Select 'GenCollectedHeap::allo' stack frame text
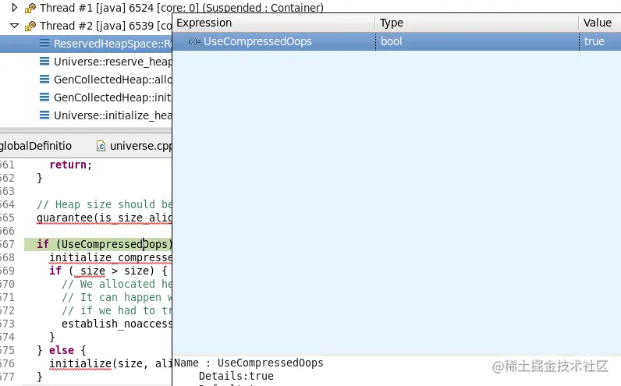The height and width of the screenshot is (386, 621). [x=113, y=80]
